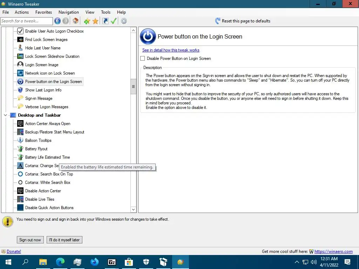Open the Tools menu

[x=106, y=12]
